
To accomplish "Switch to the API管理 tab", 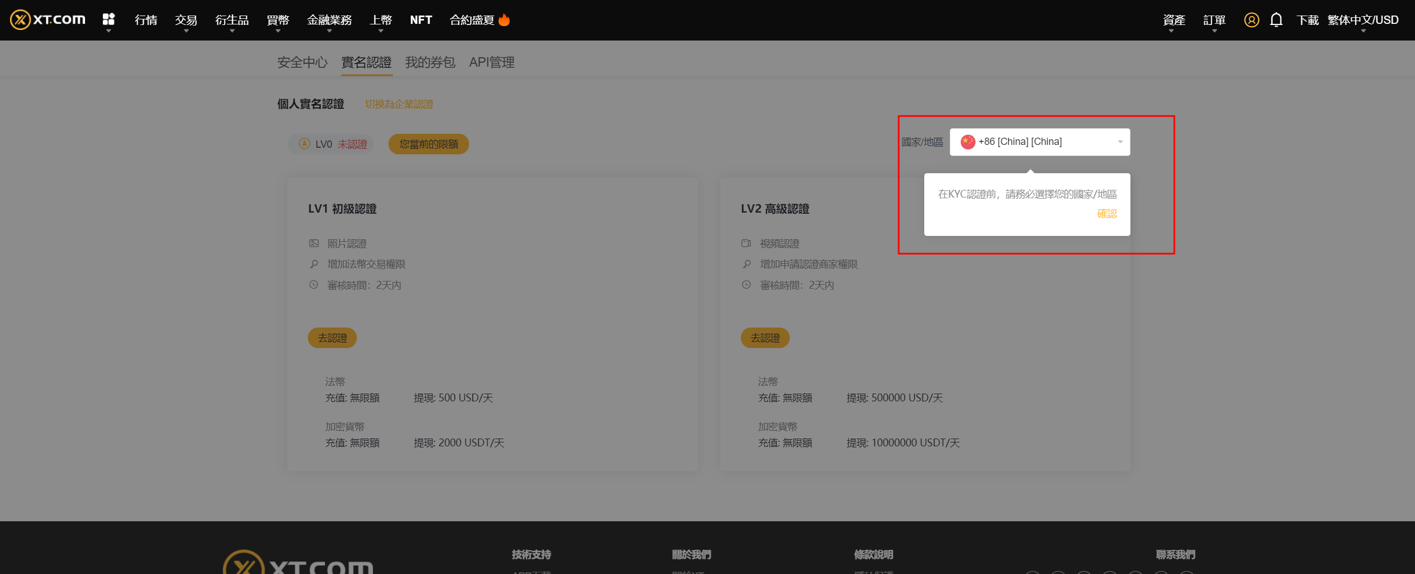I will pyautogui.click(x=491, y=62).
